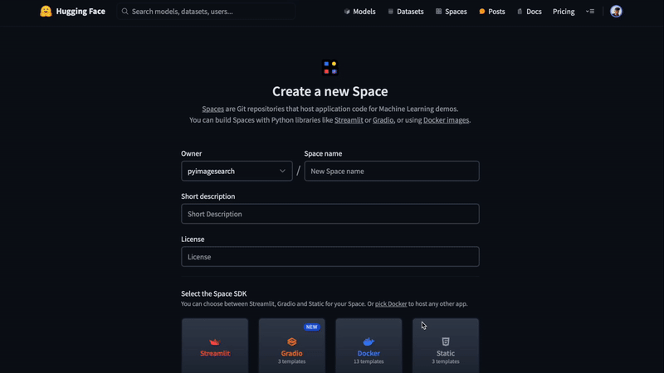Select the Static SDK card
This screenshot has height=373, width=664.
coord(446,346)
